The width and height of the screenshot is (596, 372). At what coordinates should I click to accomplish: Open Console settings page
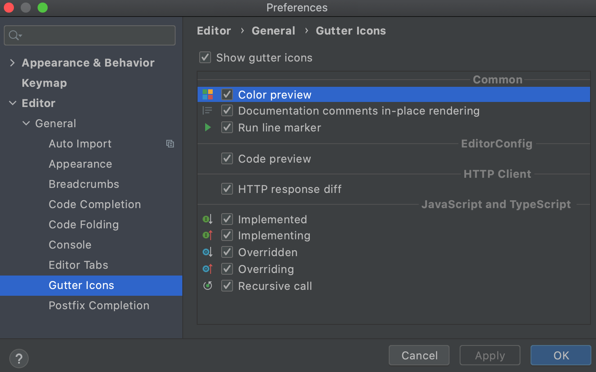tap(70, 245)
